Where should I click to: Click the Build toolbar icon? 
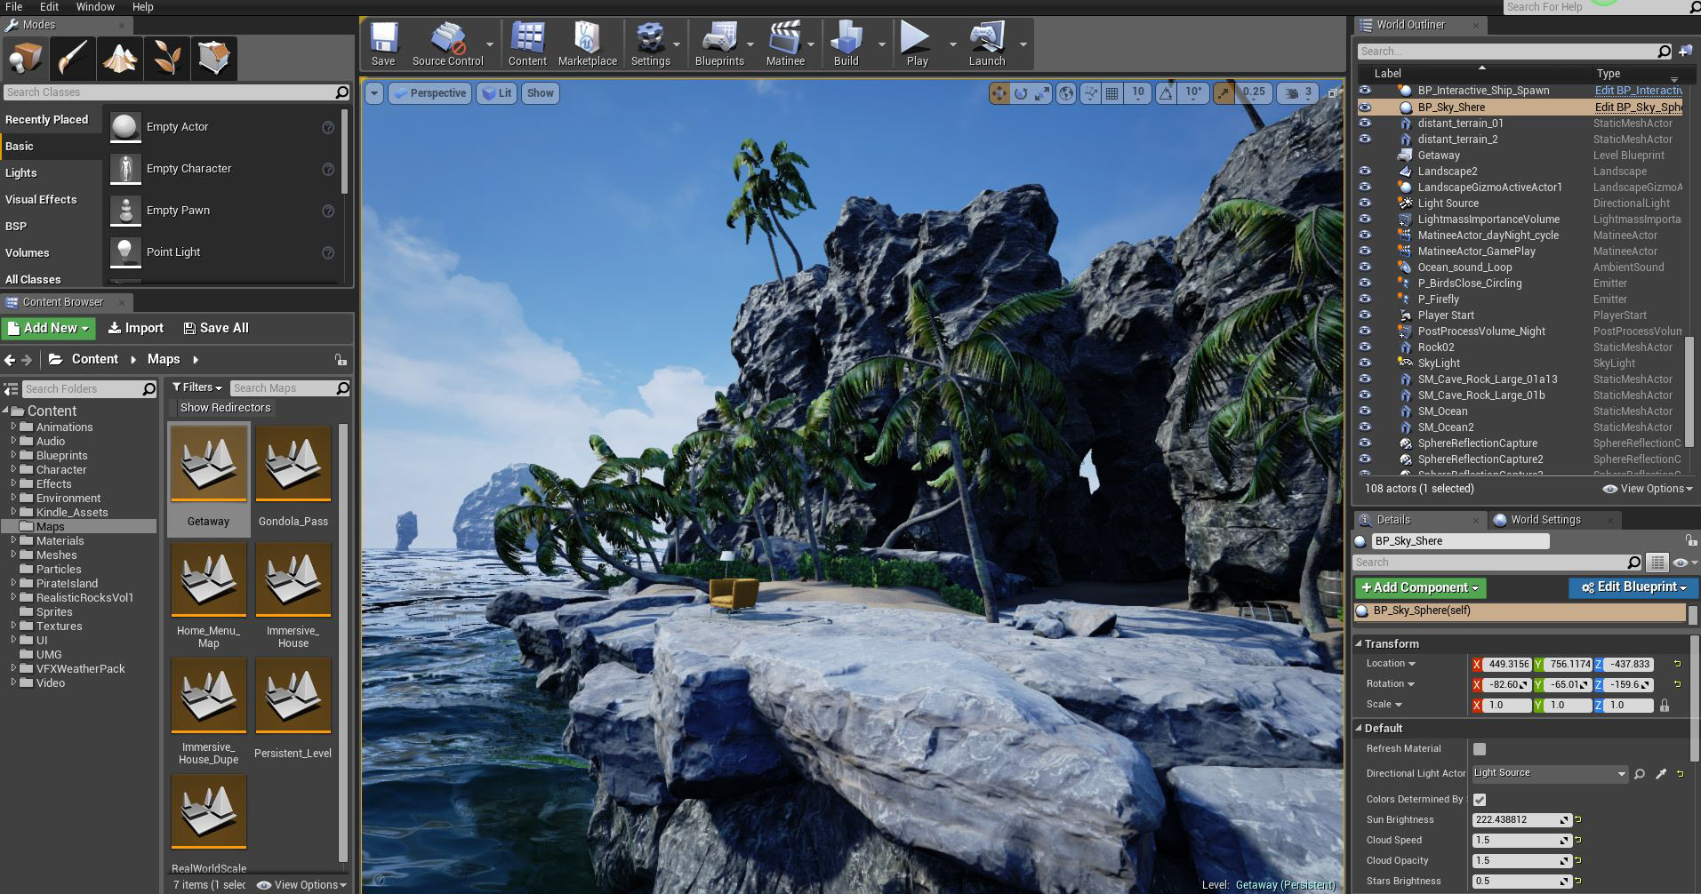click(846, 44)
